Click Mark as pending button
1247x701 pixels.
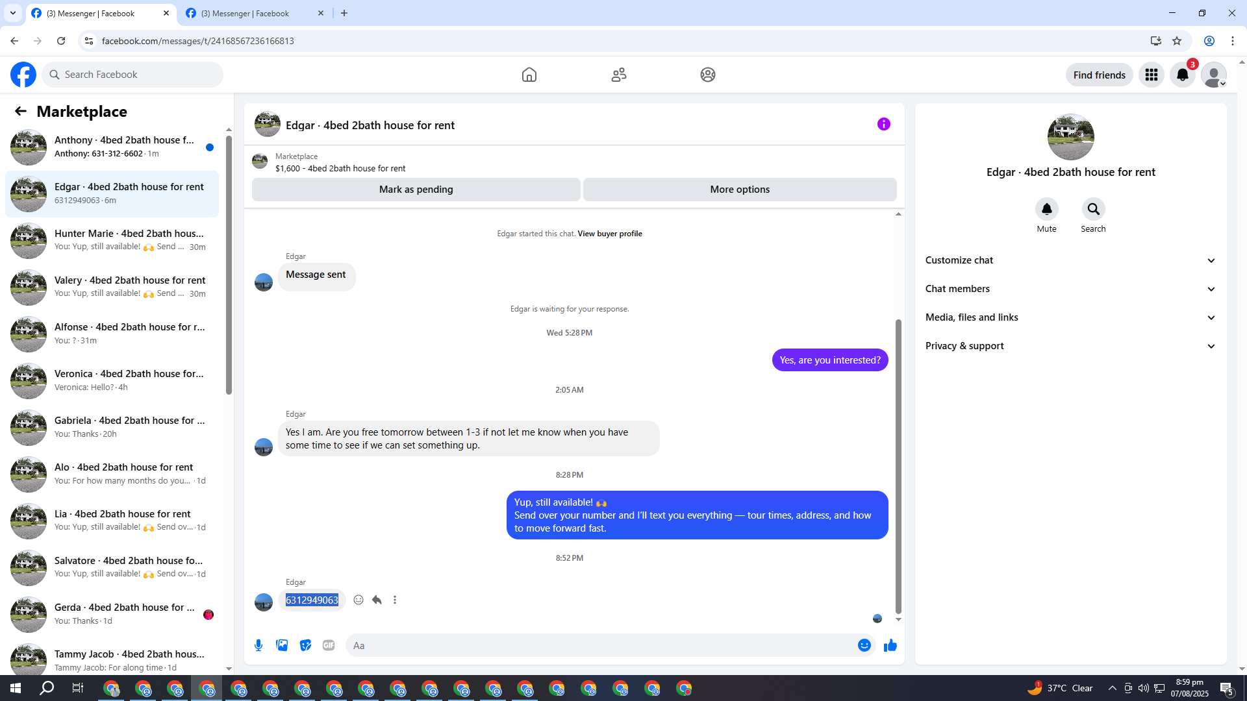416,190
